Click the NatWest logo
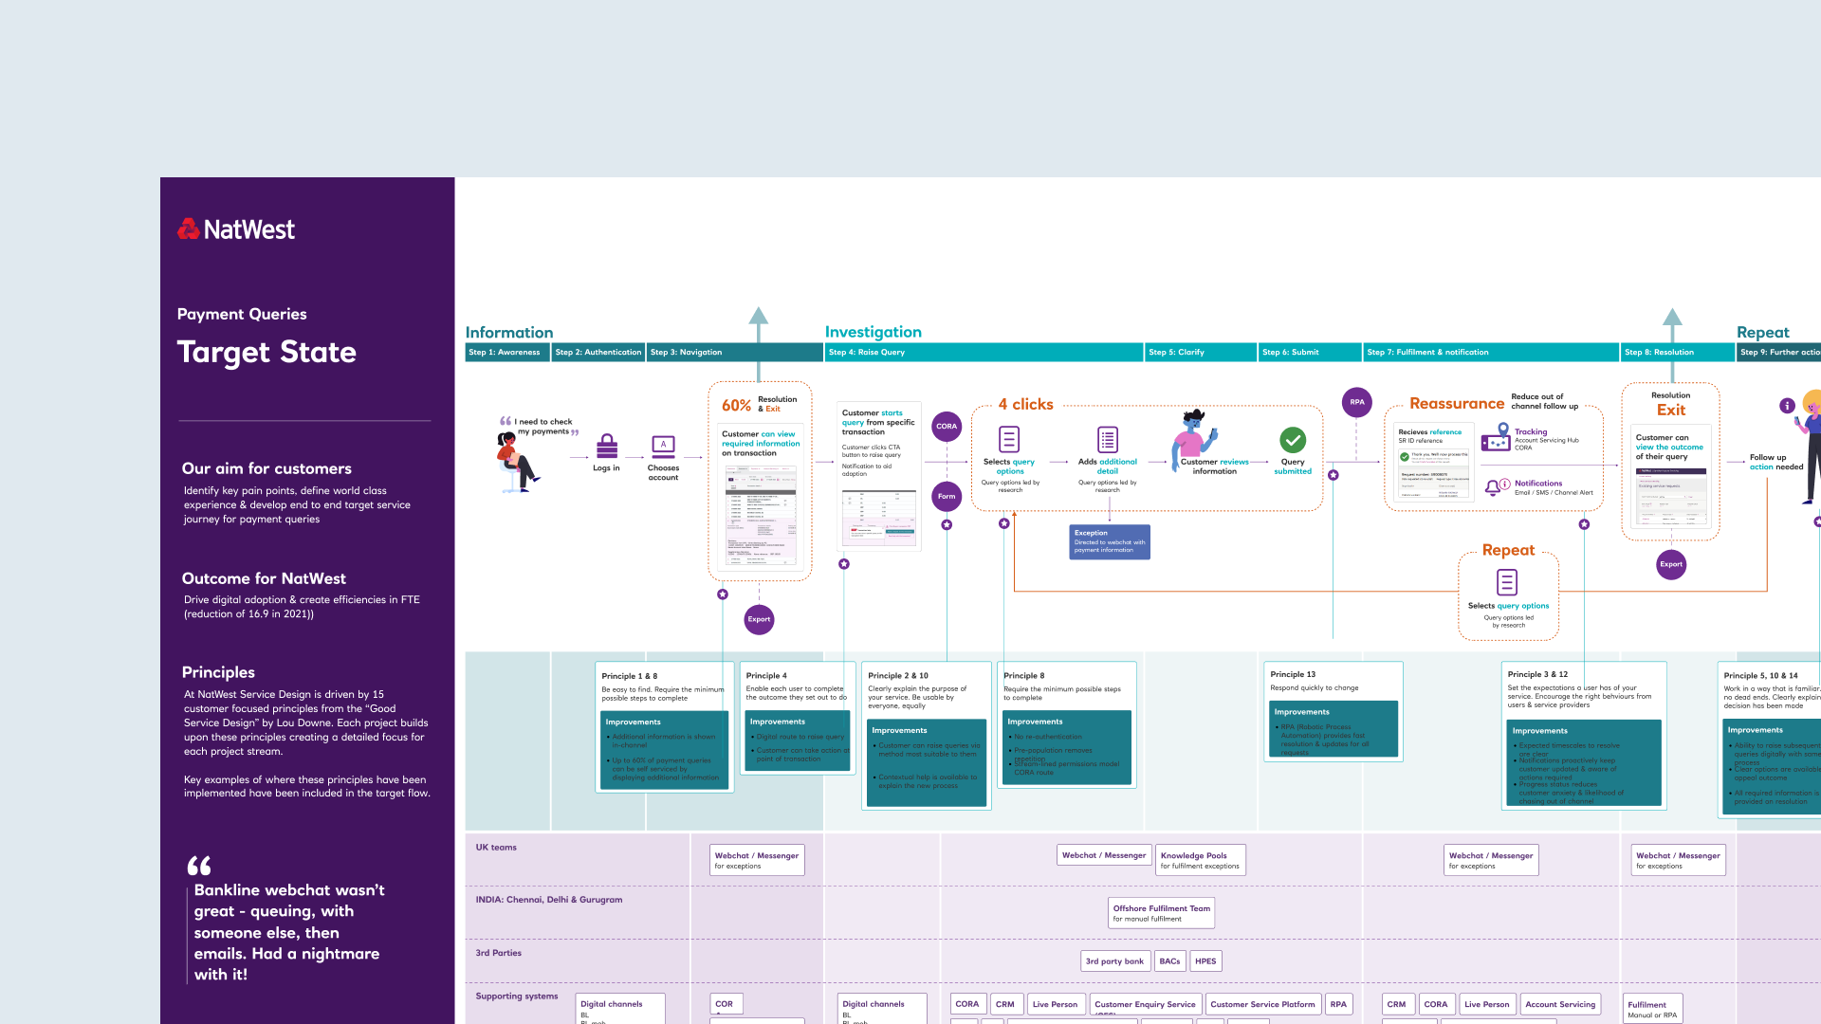 tap(236, 229)
